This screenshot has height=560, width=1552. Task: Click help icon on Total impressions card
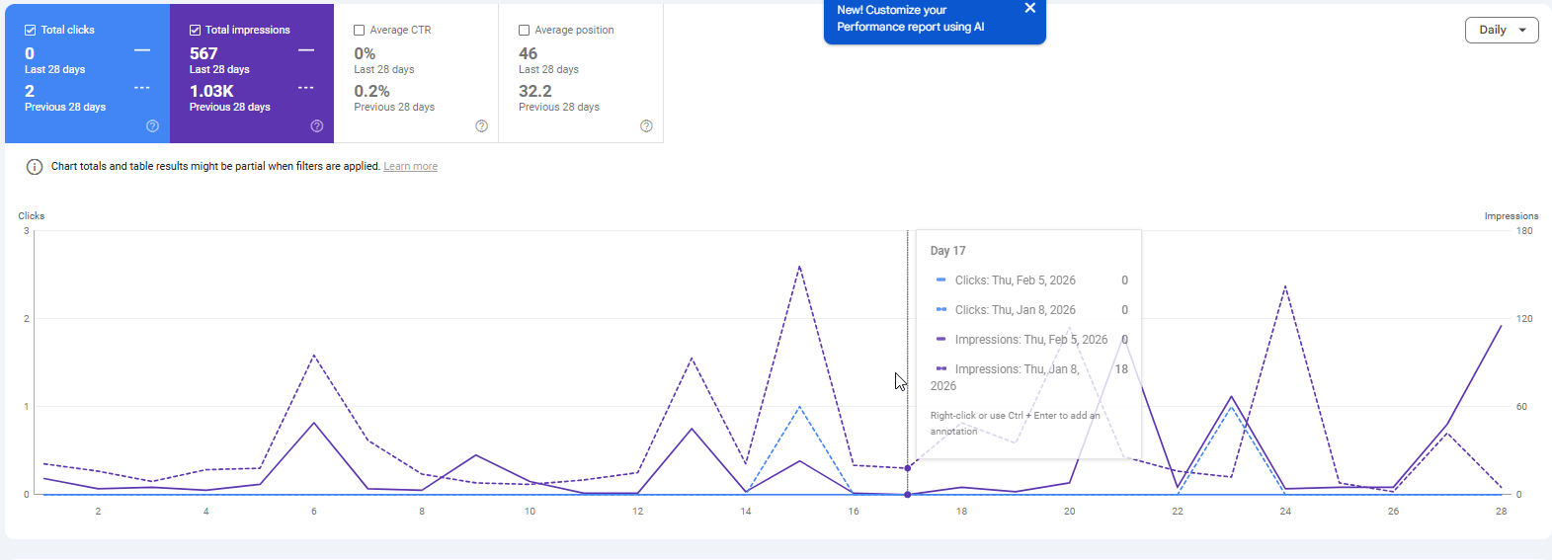pos(317,126)
